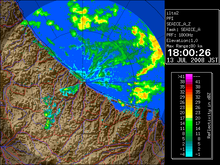The height and width of the screenshot is (165, 220).
Task: Click the >41 legend label
Action: pos(181,76)
